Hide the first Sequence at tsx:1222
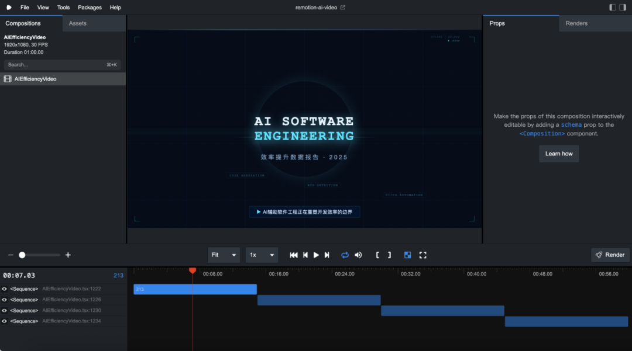 5,289
